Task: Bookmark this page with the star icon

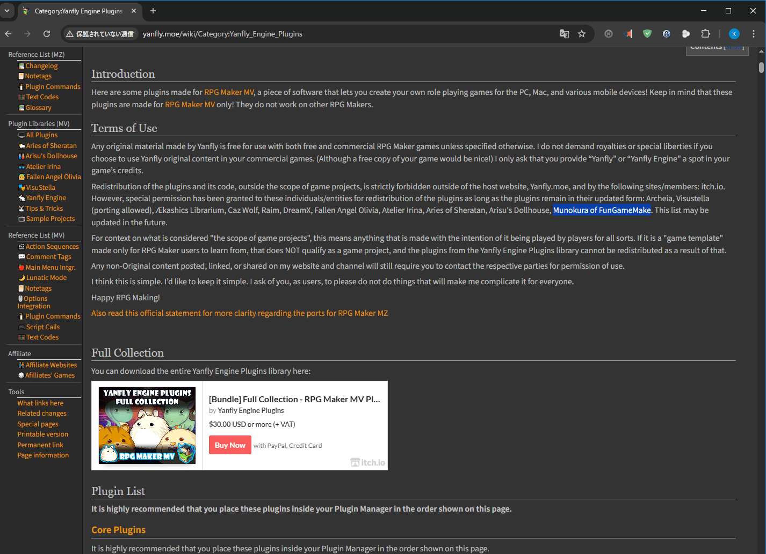Action: point(582,34)
